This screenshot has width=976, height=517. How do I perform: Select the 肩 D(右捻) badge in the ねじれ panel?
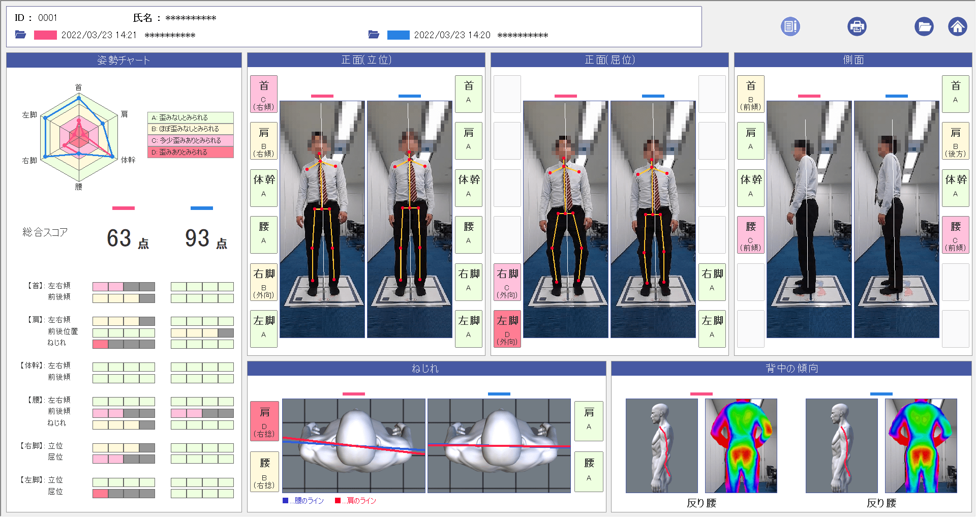tap(263, 421)
